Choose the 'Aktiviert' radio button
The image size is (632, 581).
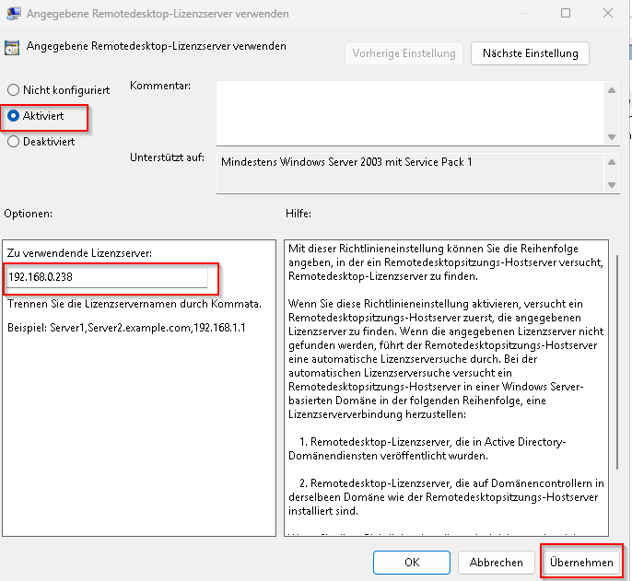pyautogui.click(x=14, y=116)
